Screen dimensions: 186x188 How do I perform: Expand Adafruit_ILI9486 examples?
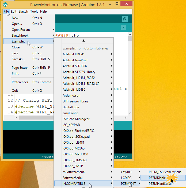point(84,89)
